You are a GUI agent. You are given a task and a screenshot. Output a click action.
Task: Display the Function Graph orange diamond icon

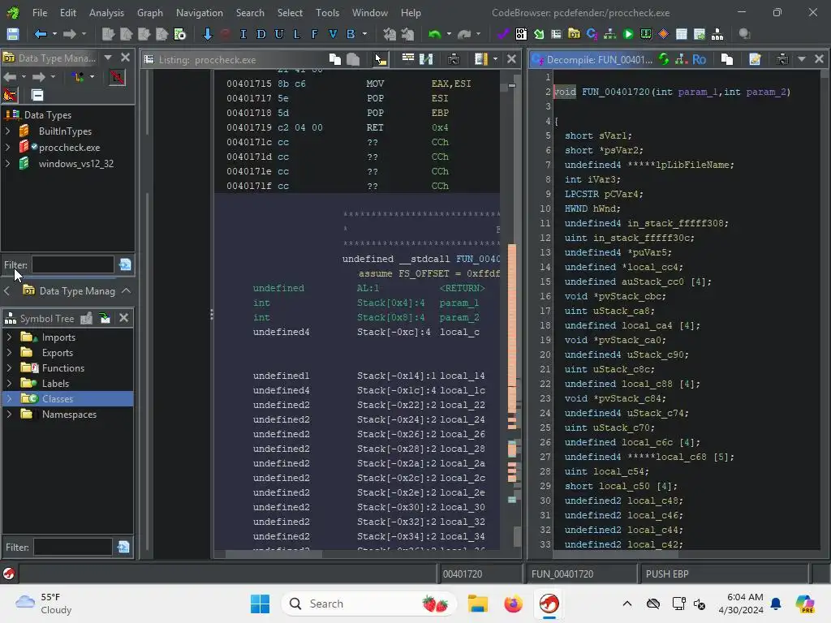664,34
